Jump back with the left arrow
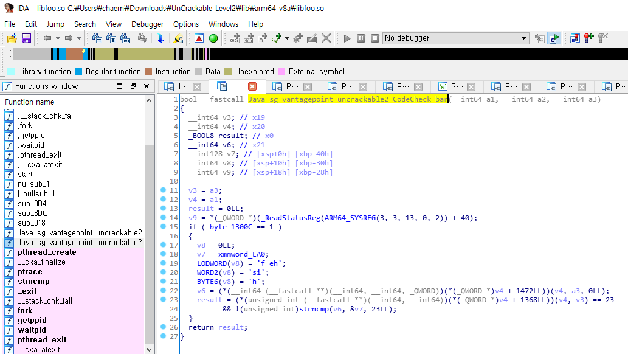Viewport: 628px width, 354px height. [x=47, y=38]
